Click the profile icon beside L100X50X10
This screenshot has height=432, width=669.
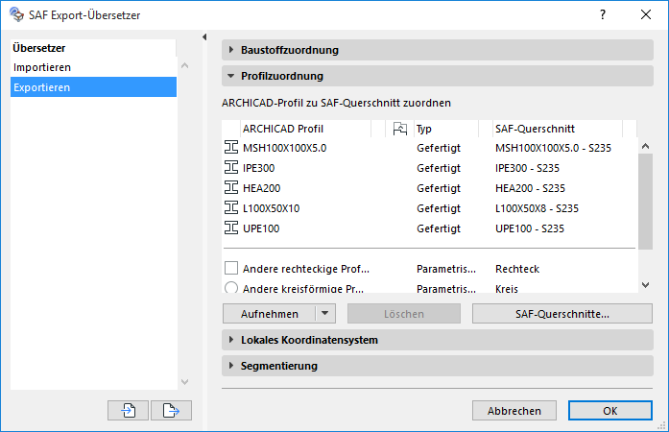[231, 208]
